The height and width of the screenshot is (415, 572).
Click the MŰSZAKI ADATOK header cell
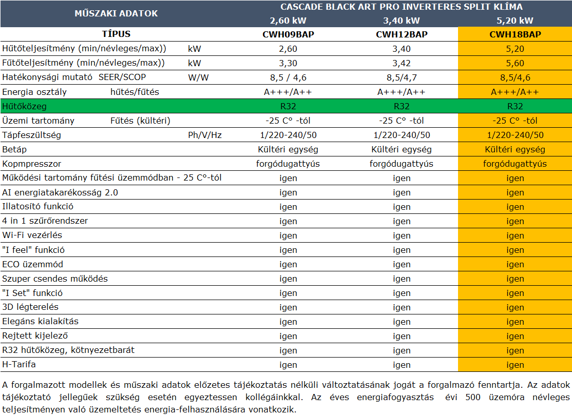click(x=116, y=13)
